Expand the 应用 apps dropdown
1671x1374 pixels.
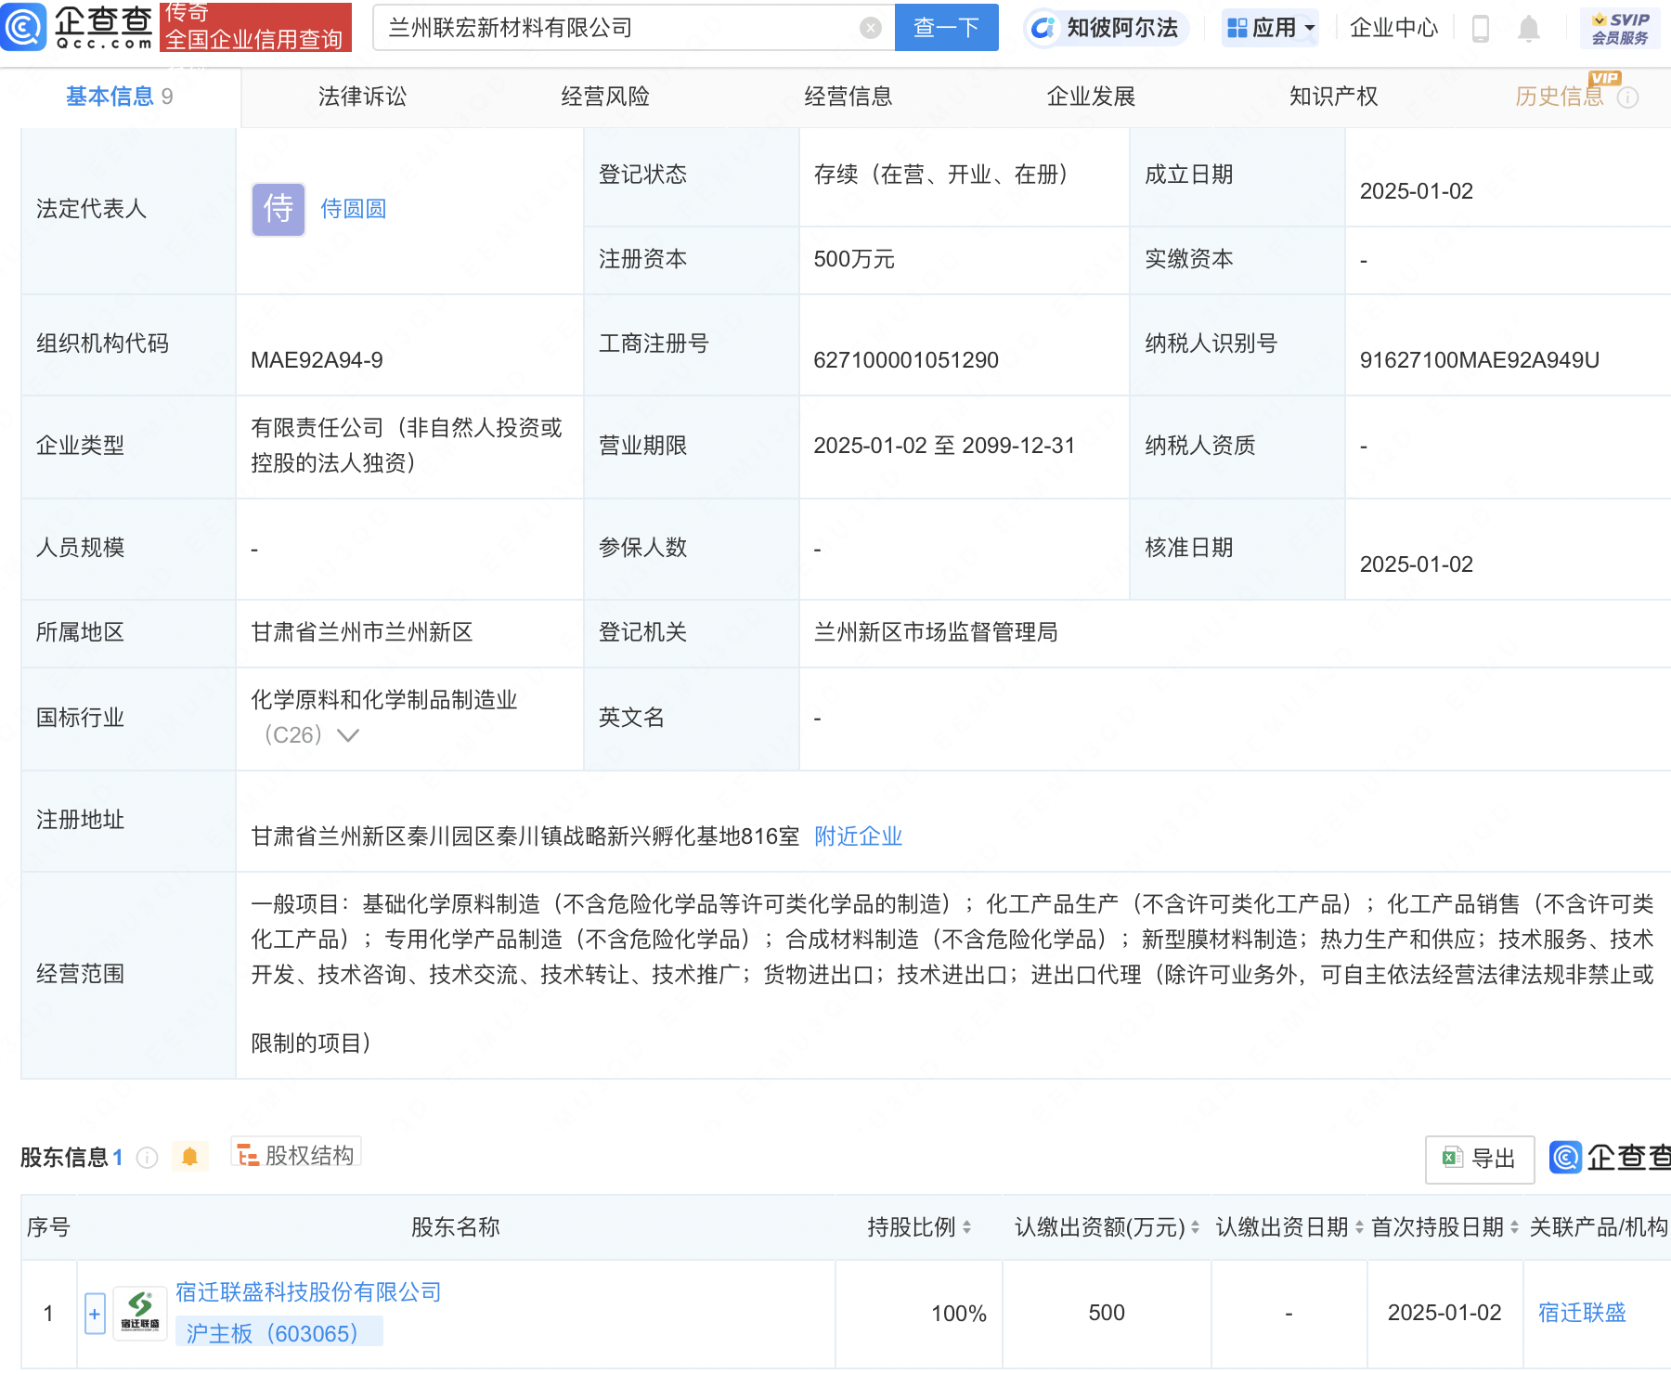tap(1270, 28)
